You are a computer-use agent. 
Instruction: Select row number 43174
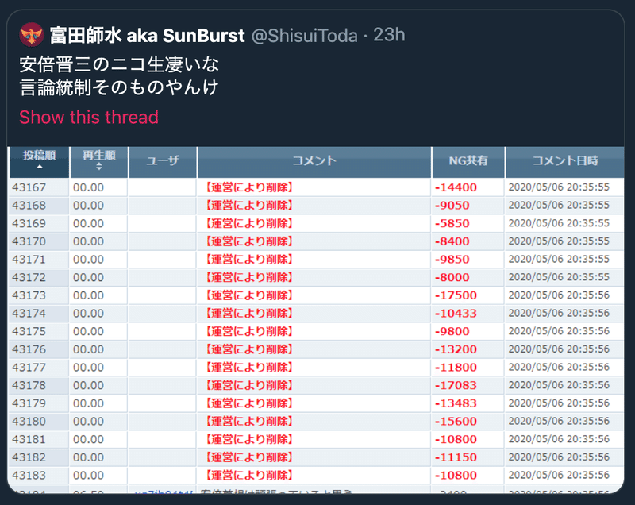point(29,314)
